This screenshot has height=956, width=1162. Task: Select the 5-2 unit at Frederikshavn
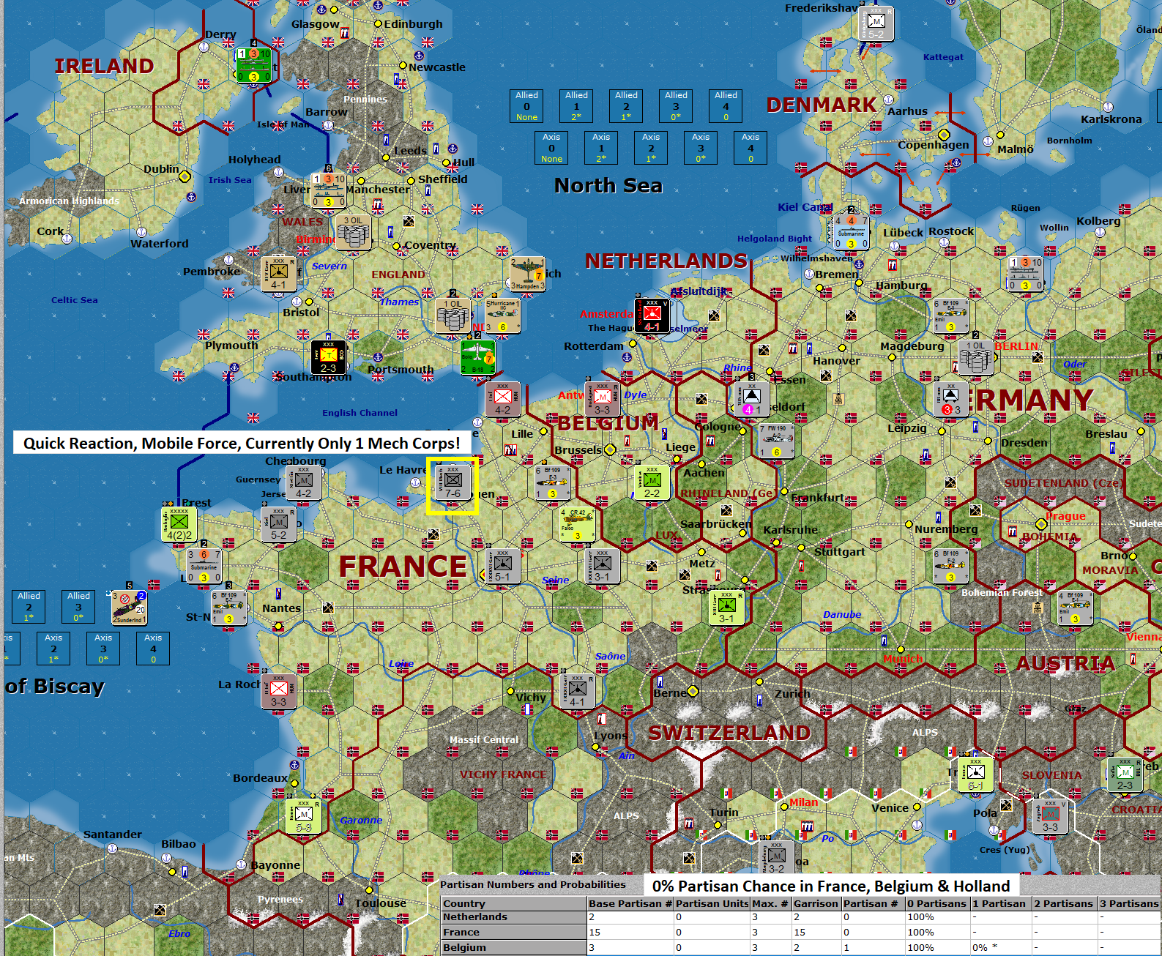click(x=876, y=24)
